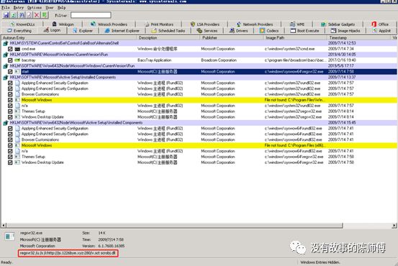Switch to the Sidebar Gadgets tab
The width and height of the screenshot is (398, 266).
(x=338, y=24)
